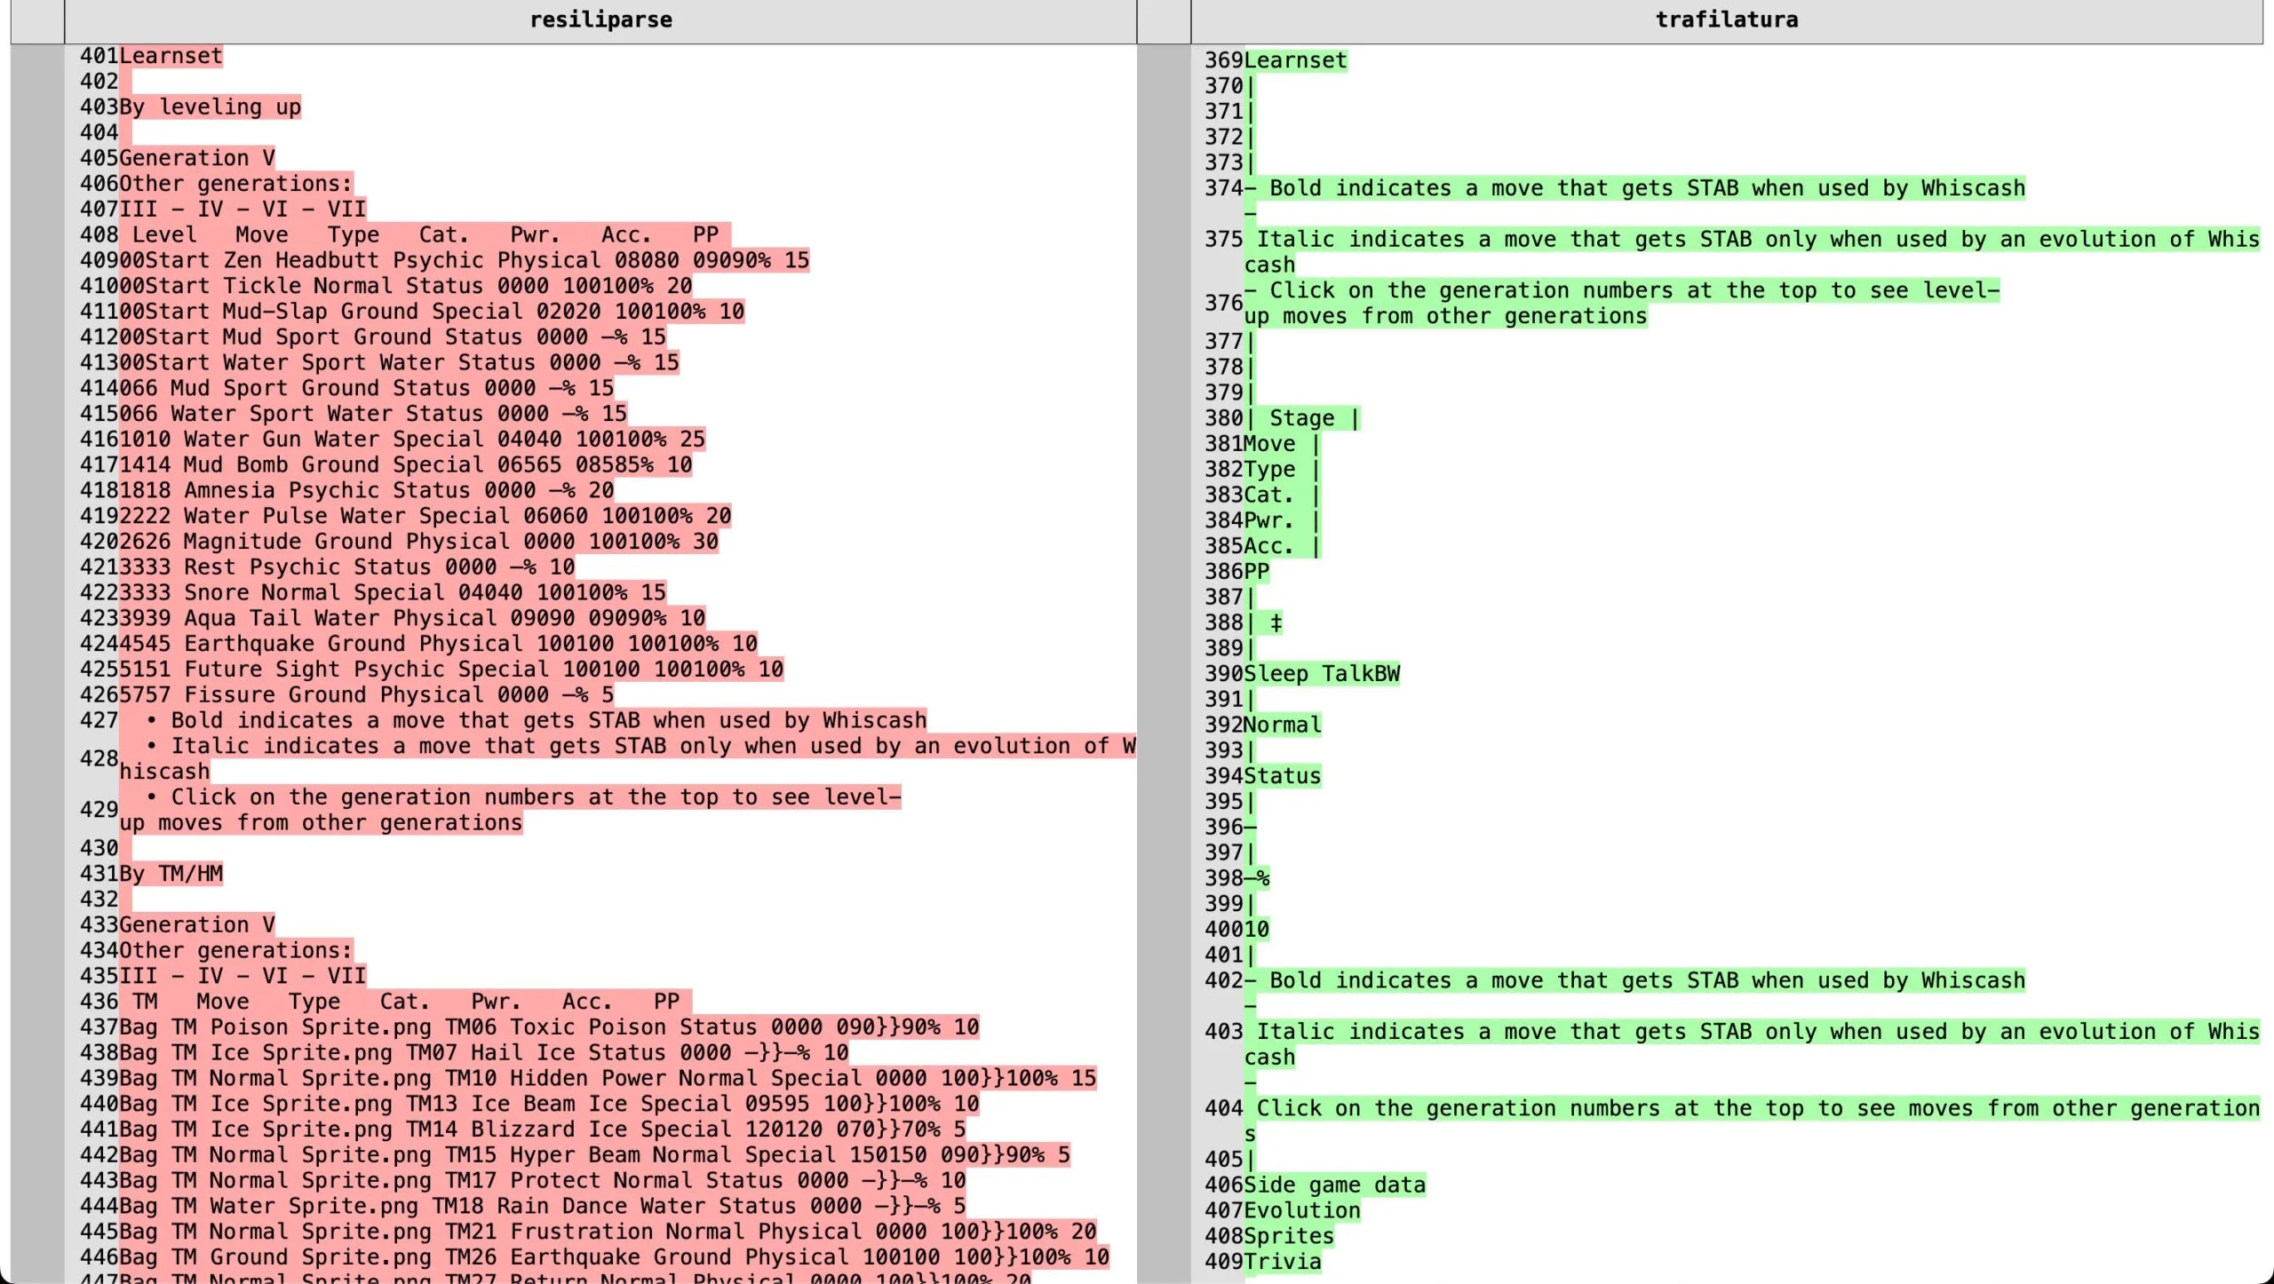This screenshot has height=1284, width=2274.
Task: Click 'Other generations:' on line 406
Action: [x=235, y=184]
